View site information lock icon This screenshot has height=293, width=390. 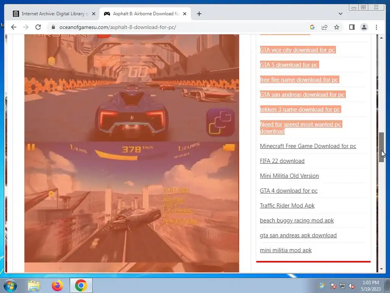coord(53,27)
